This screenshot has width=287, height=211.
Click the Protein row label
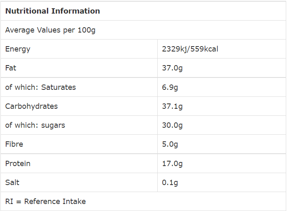tap(18, 164)
